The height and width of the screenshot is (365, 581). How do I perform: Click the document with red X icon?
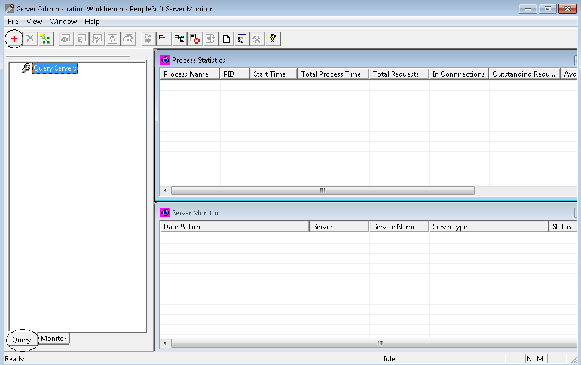point(194,38)
